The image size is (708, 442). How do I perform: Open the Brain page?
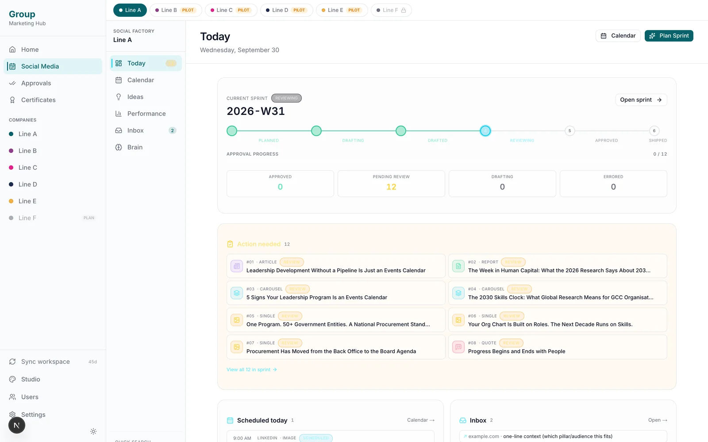(x=146, y=147)
